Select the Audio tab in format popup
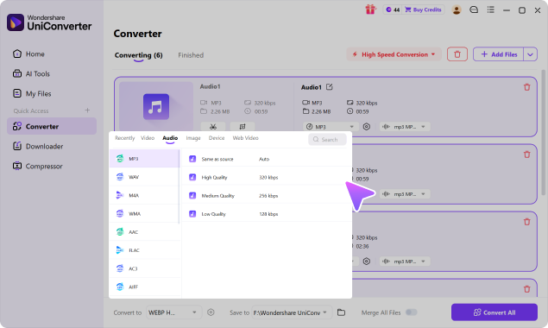The image size is (548, 328). tap(170, 138)
